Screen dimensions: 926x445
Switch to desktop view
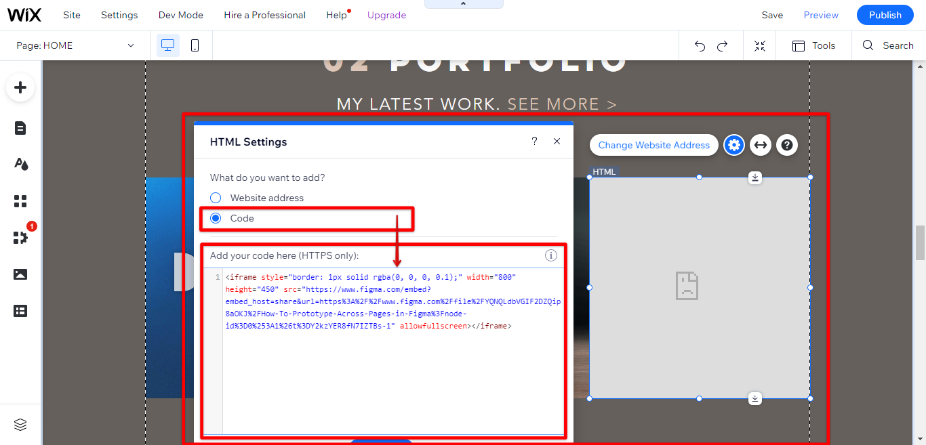point(168,45)
